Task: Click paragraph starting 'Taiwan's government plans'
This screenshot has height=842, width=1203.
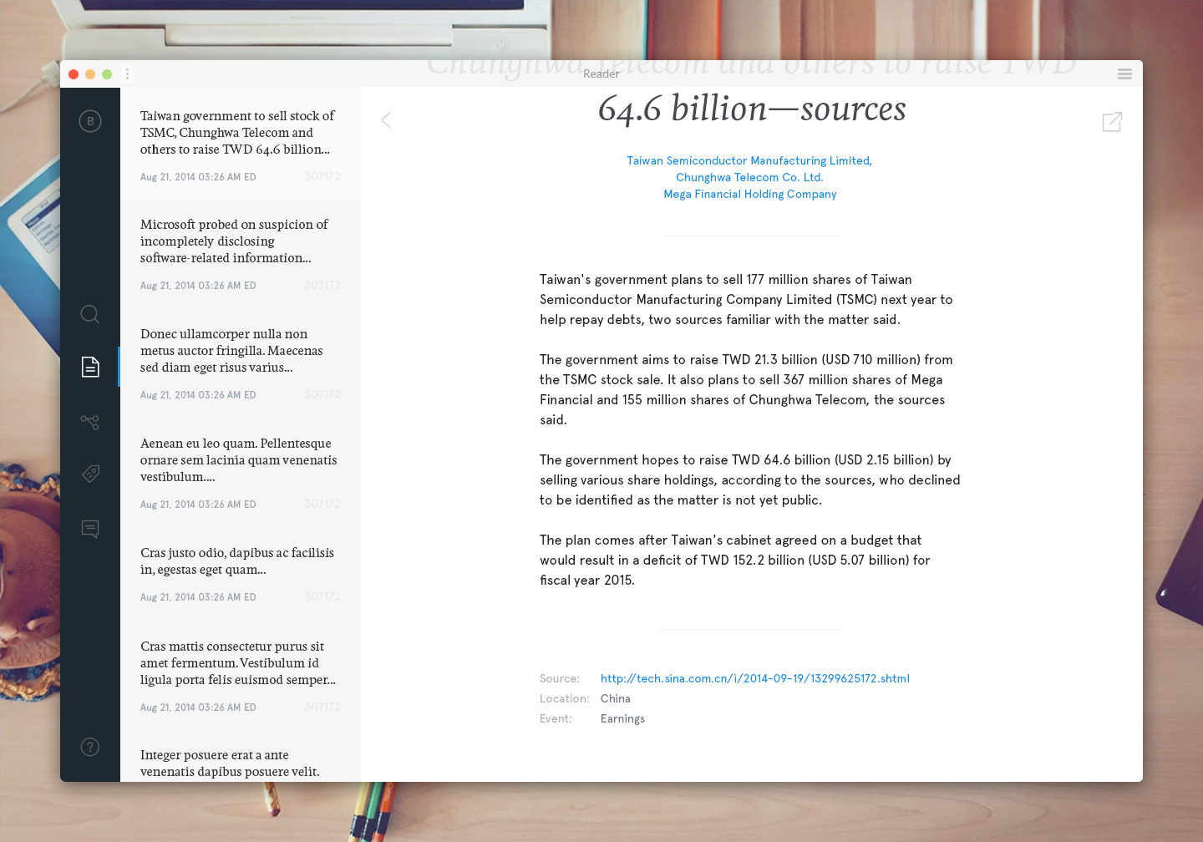Action: coord(746,299)
